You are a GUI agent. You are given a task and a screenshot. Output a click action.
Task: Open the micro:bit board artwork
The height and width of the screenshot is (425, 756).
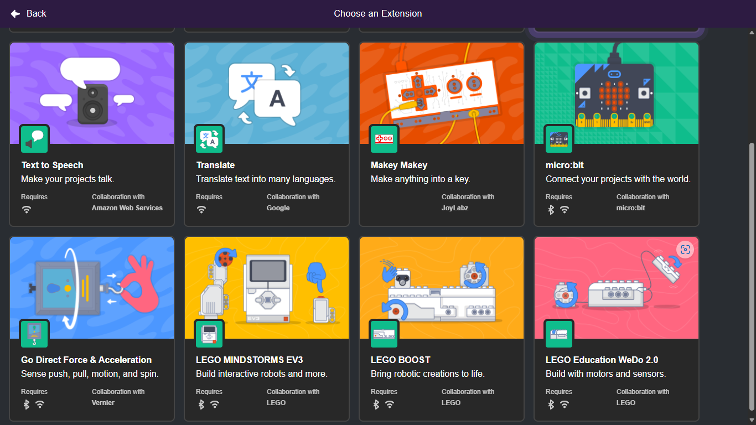(617, 93)
